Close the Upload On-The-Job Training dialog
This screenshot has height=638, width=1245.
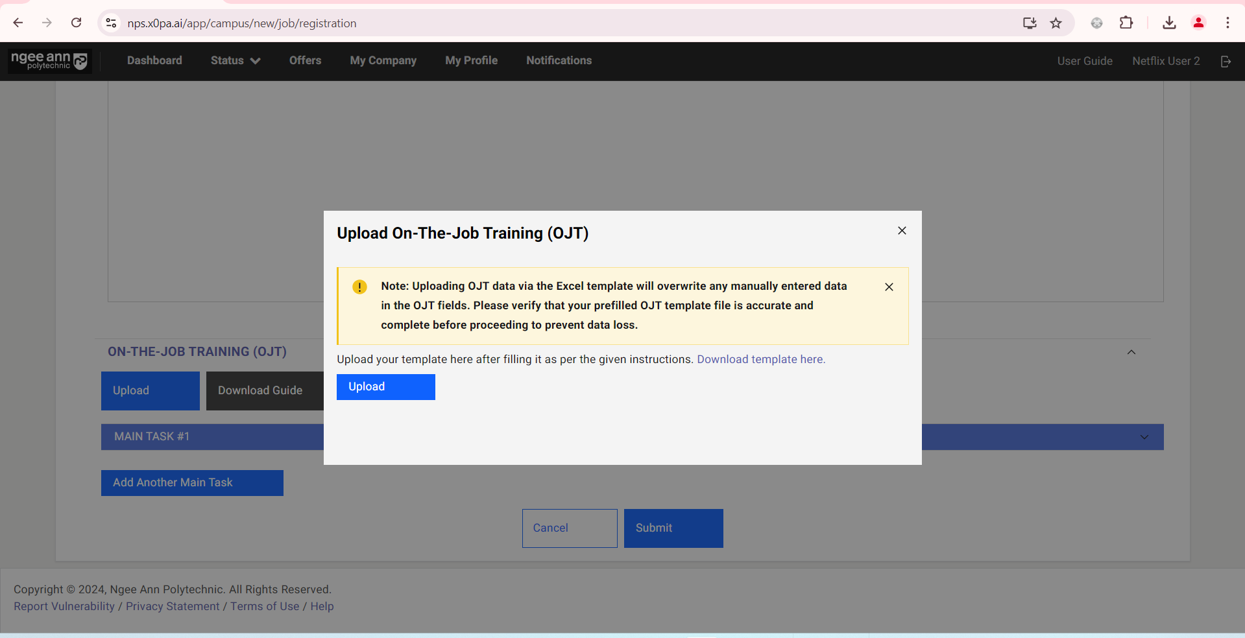pyautogui.click(x=902, y=231)
